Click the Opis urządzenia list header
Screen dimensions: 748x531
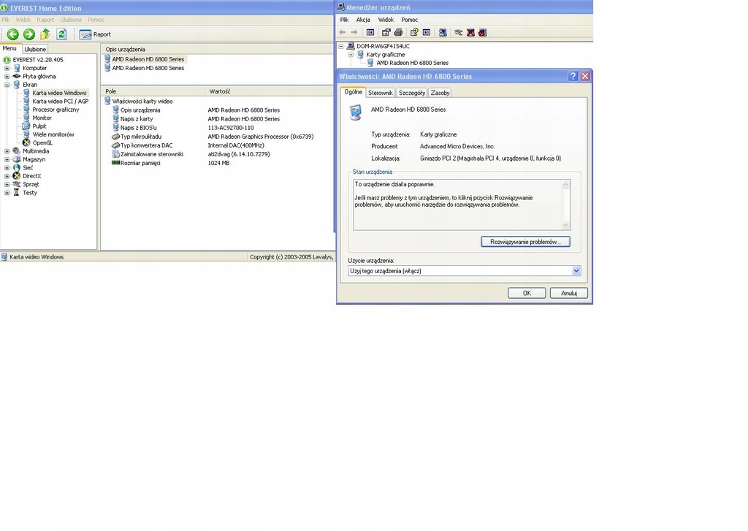click(217, 49)
